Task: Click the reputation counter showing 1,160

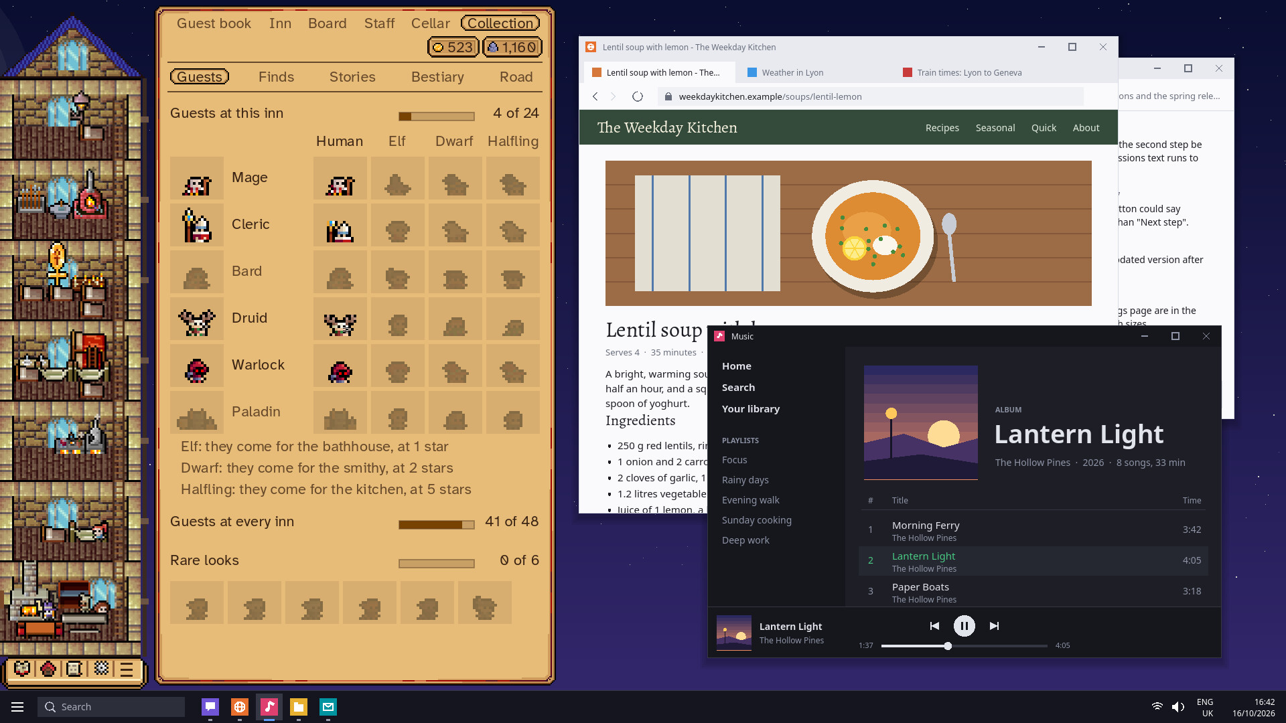Action: click(512, 48)
